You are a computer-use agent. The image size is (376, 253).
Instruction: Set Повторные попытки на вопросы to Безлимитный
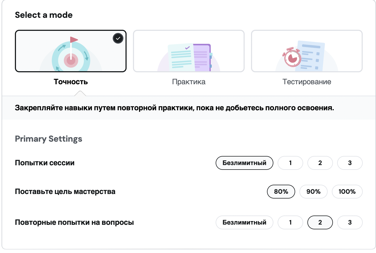pos(244,222)
